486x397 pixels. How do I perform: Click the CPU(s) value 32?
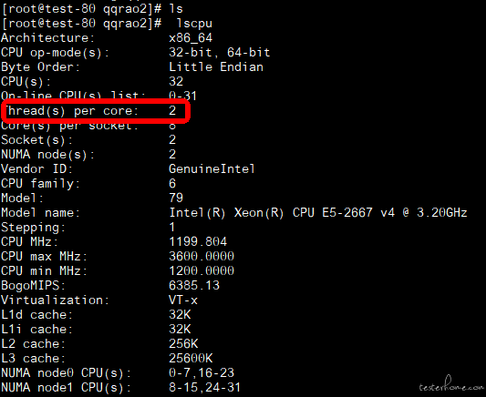[176, 82]
